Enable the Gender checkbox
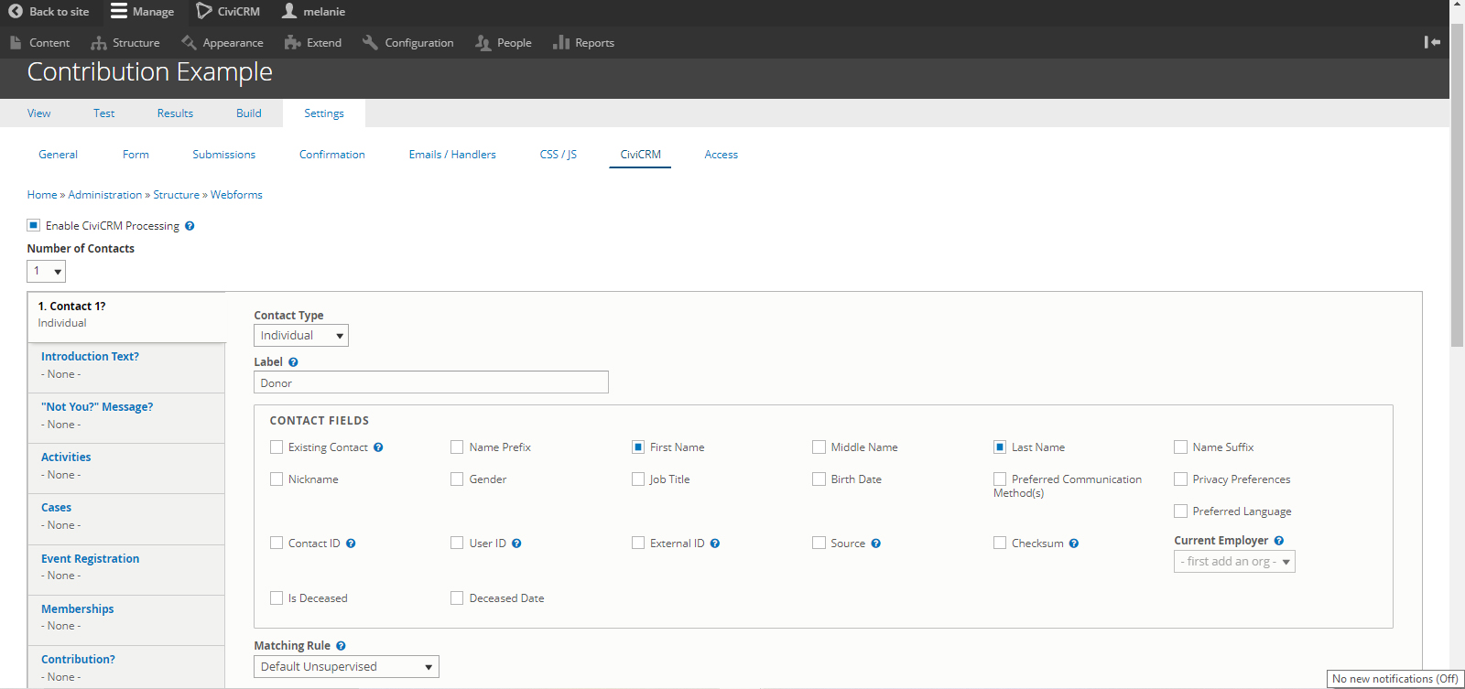 click(457, 479)
